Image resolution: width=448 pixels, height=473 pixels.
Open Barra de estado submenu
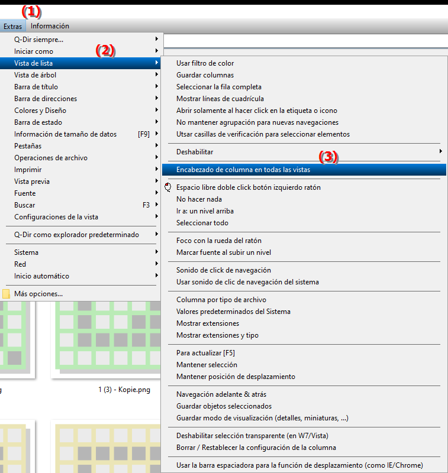(81, 122)
